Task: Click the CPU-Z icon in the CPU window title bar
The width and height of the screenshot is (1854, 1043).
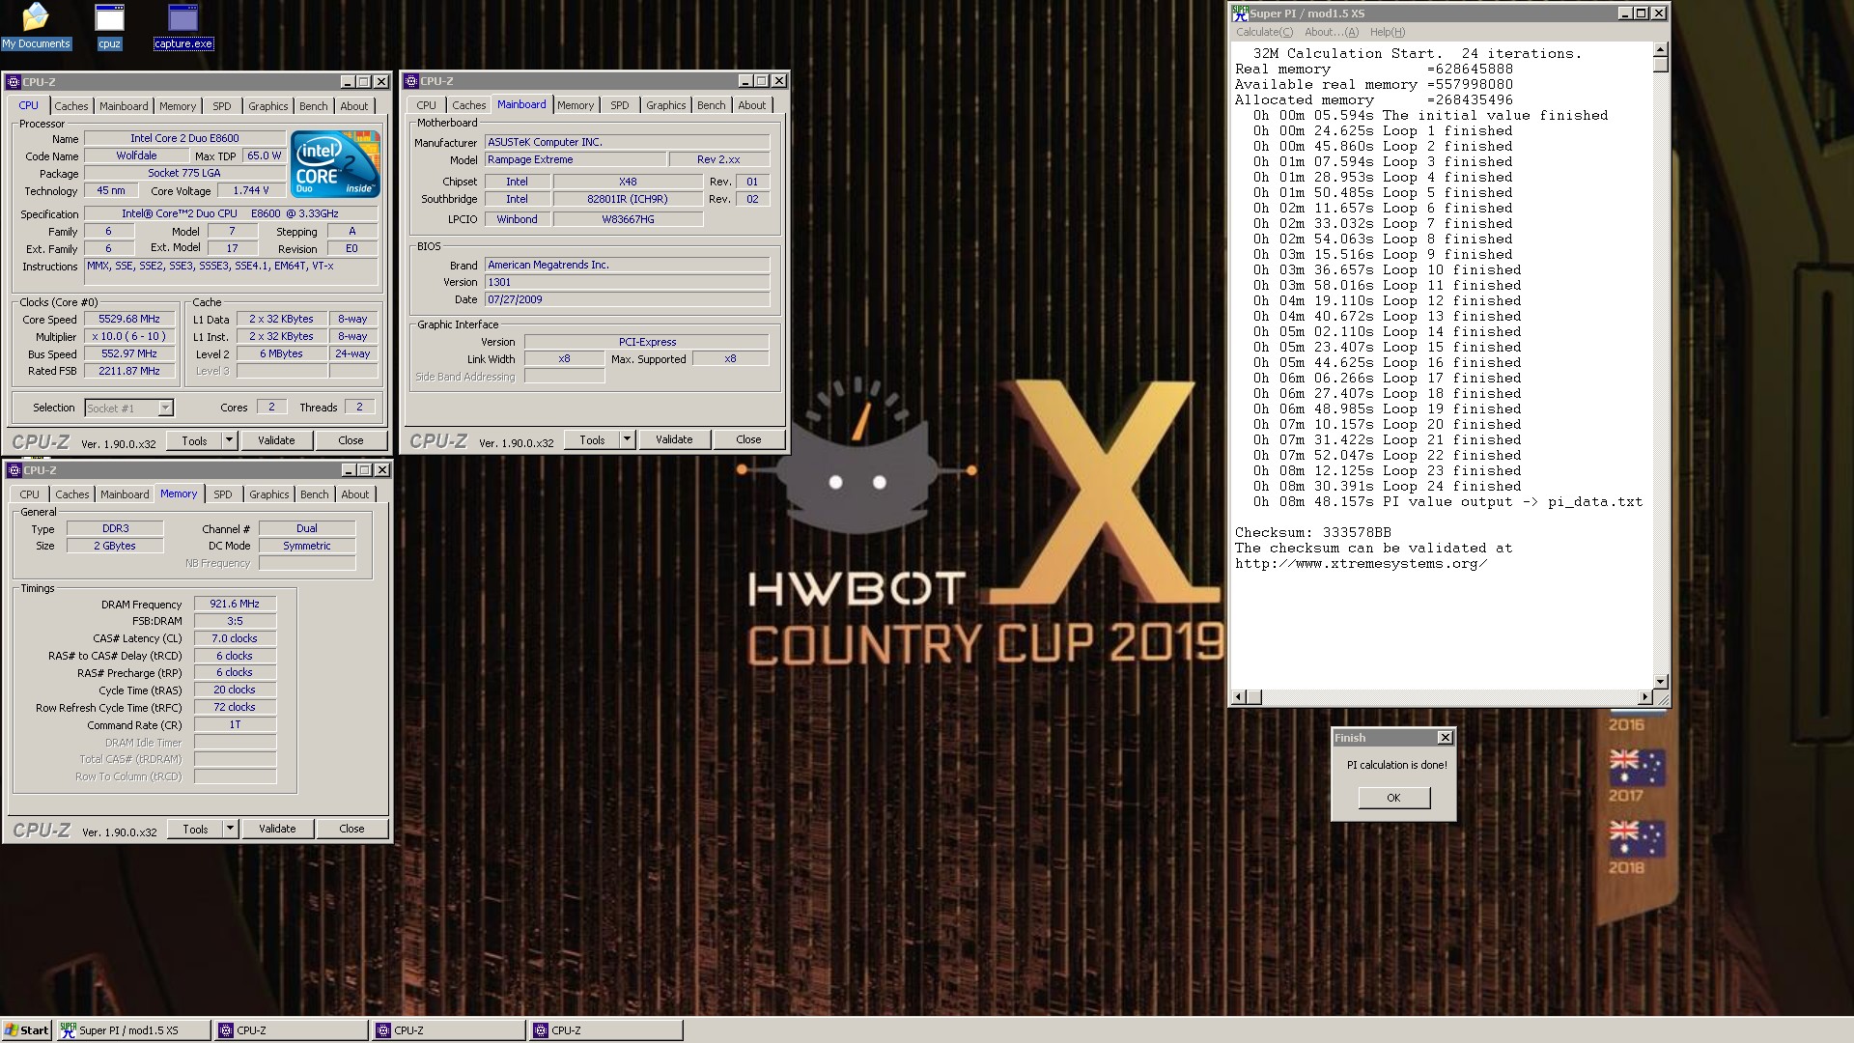Action: [14, 82]
